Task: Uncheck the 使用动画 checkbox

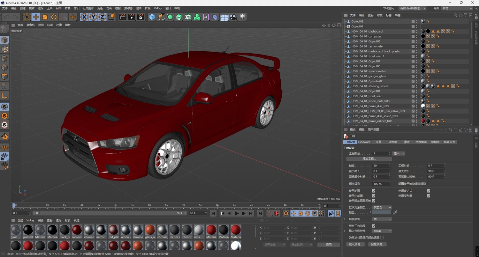Action: (x=374, y=191)
